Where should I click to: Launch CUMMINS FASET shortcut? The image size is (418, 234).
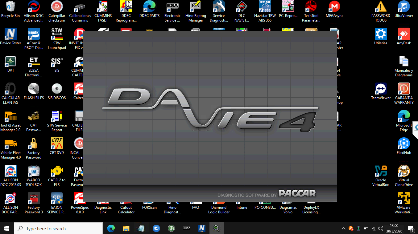click(103, 11)
